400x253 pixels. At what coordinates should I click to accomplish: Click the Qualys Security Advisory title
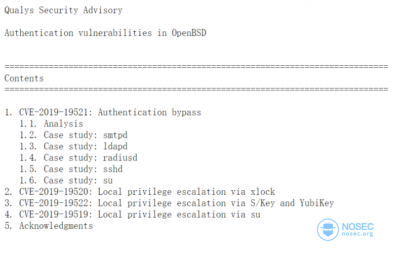tap(63, 10)
